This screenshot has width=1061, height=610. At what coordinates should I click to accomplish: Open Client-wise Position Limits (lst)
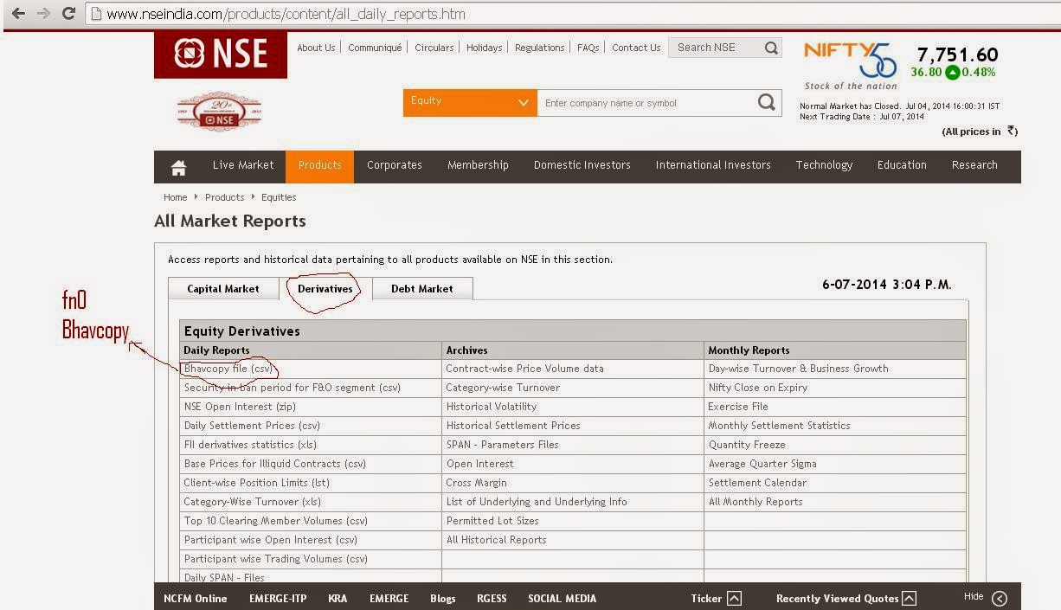coord(256,483)
